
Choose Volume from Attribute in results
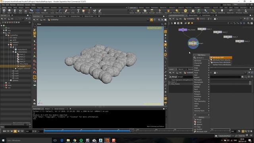coord(221,62)
